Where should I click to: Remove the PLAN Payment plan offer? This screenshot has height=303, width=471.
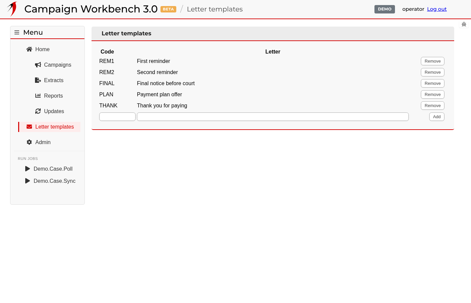(433, 95)
